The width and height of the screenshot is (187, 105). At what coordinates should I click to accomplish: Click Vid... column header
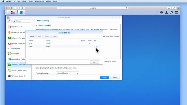coord(96,40)
